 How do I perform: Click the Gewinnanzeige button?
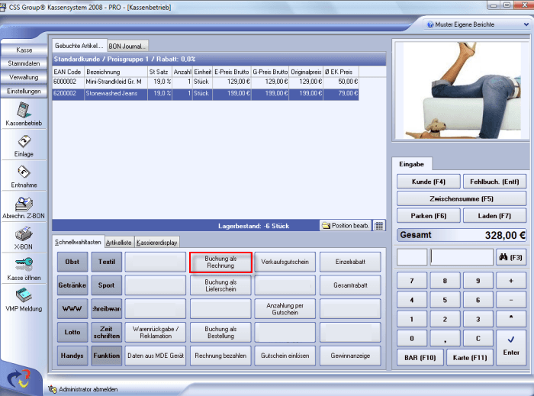[x=350, y=356]
